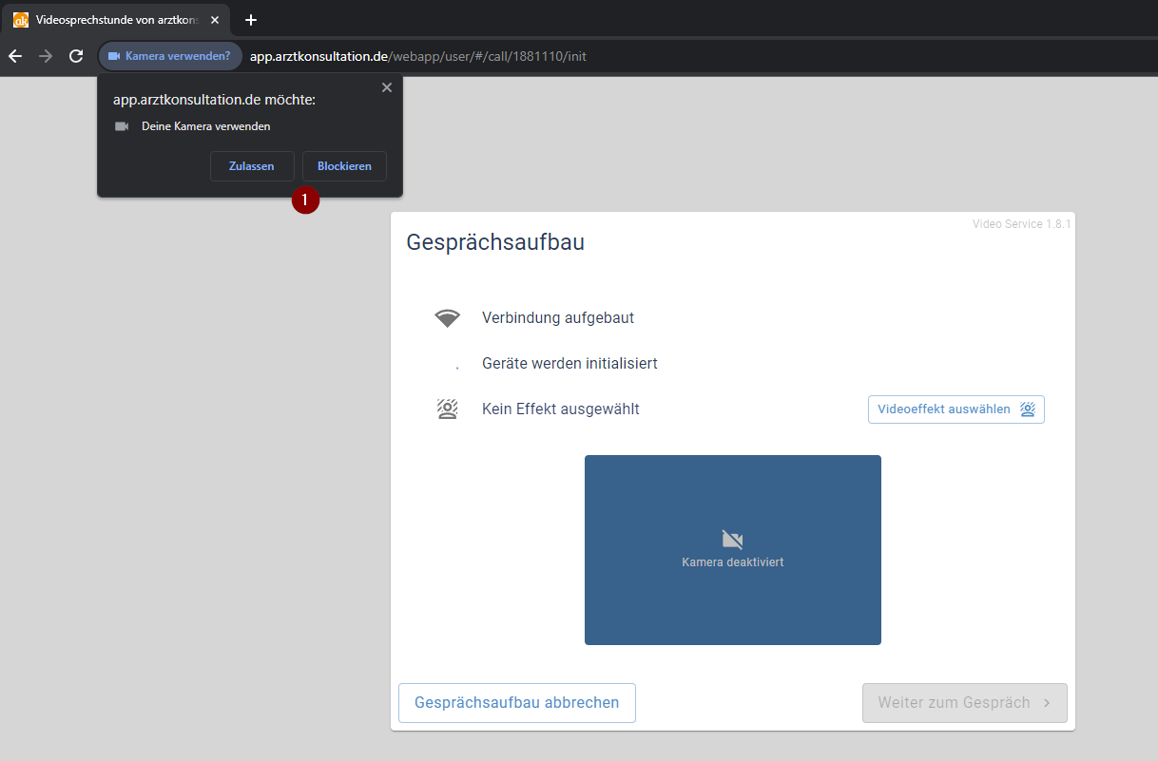Viewport: 1158px width, 761px height.
Task: Go back to the previous page
Action: coord(15,56)
